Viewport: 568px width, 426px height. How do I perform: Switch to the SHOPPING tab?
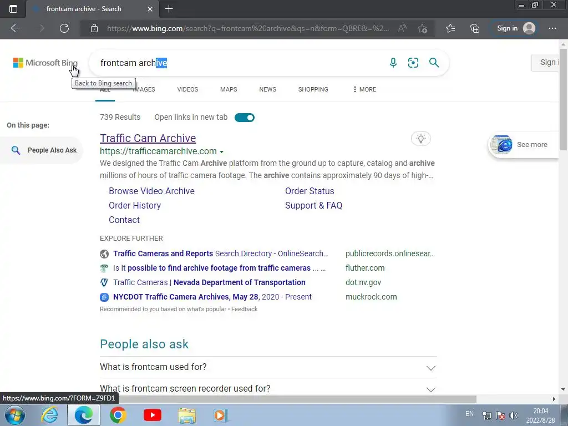pos(313,89)
